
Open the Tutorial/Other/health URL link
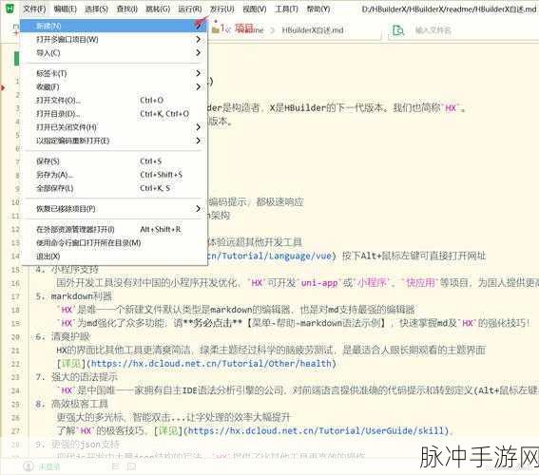click(211, 364)
